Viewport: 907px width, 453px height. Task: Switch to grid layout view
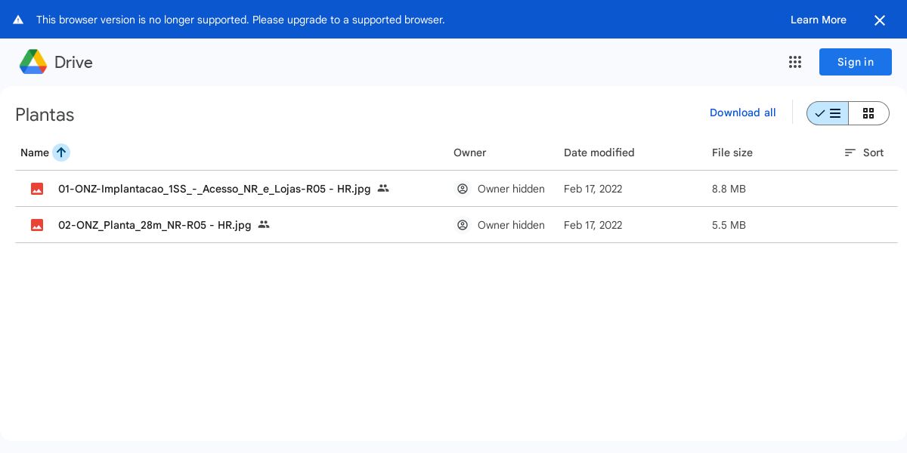pyautogui.click(x=868, y=113)
